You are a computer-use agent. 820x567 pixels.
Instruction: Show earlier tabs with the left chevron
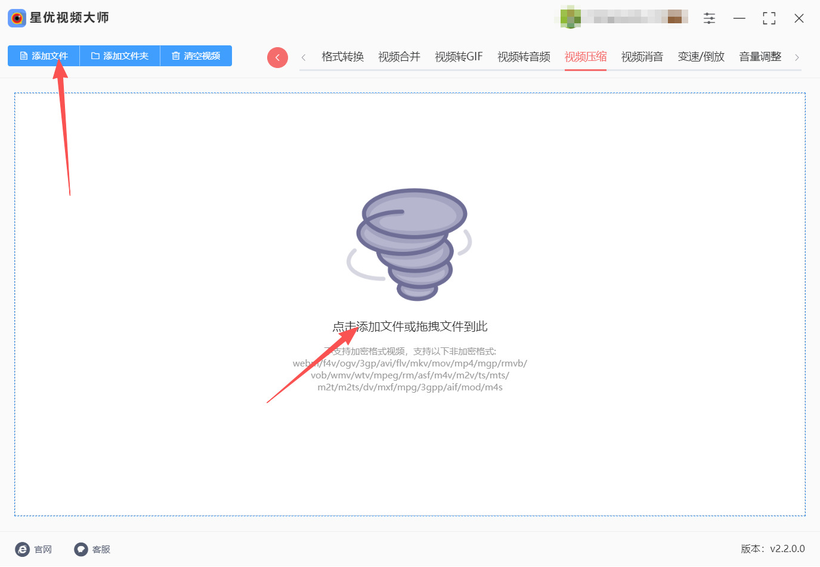point(304,57)
